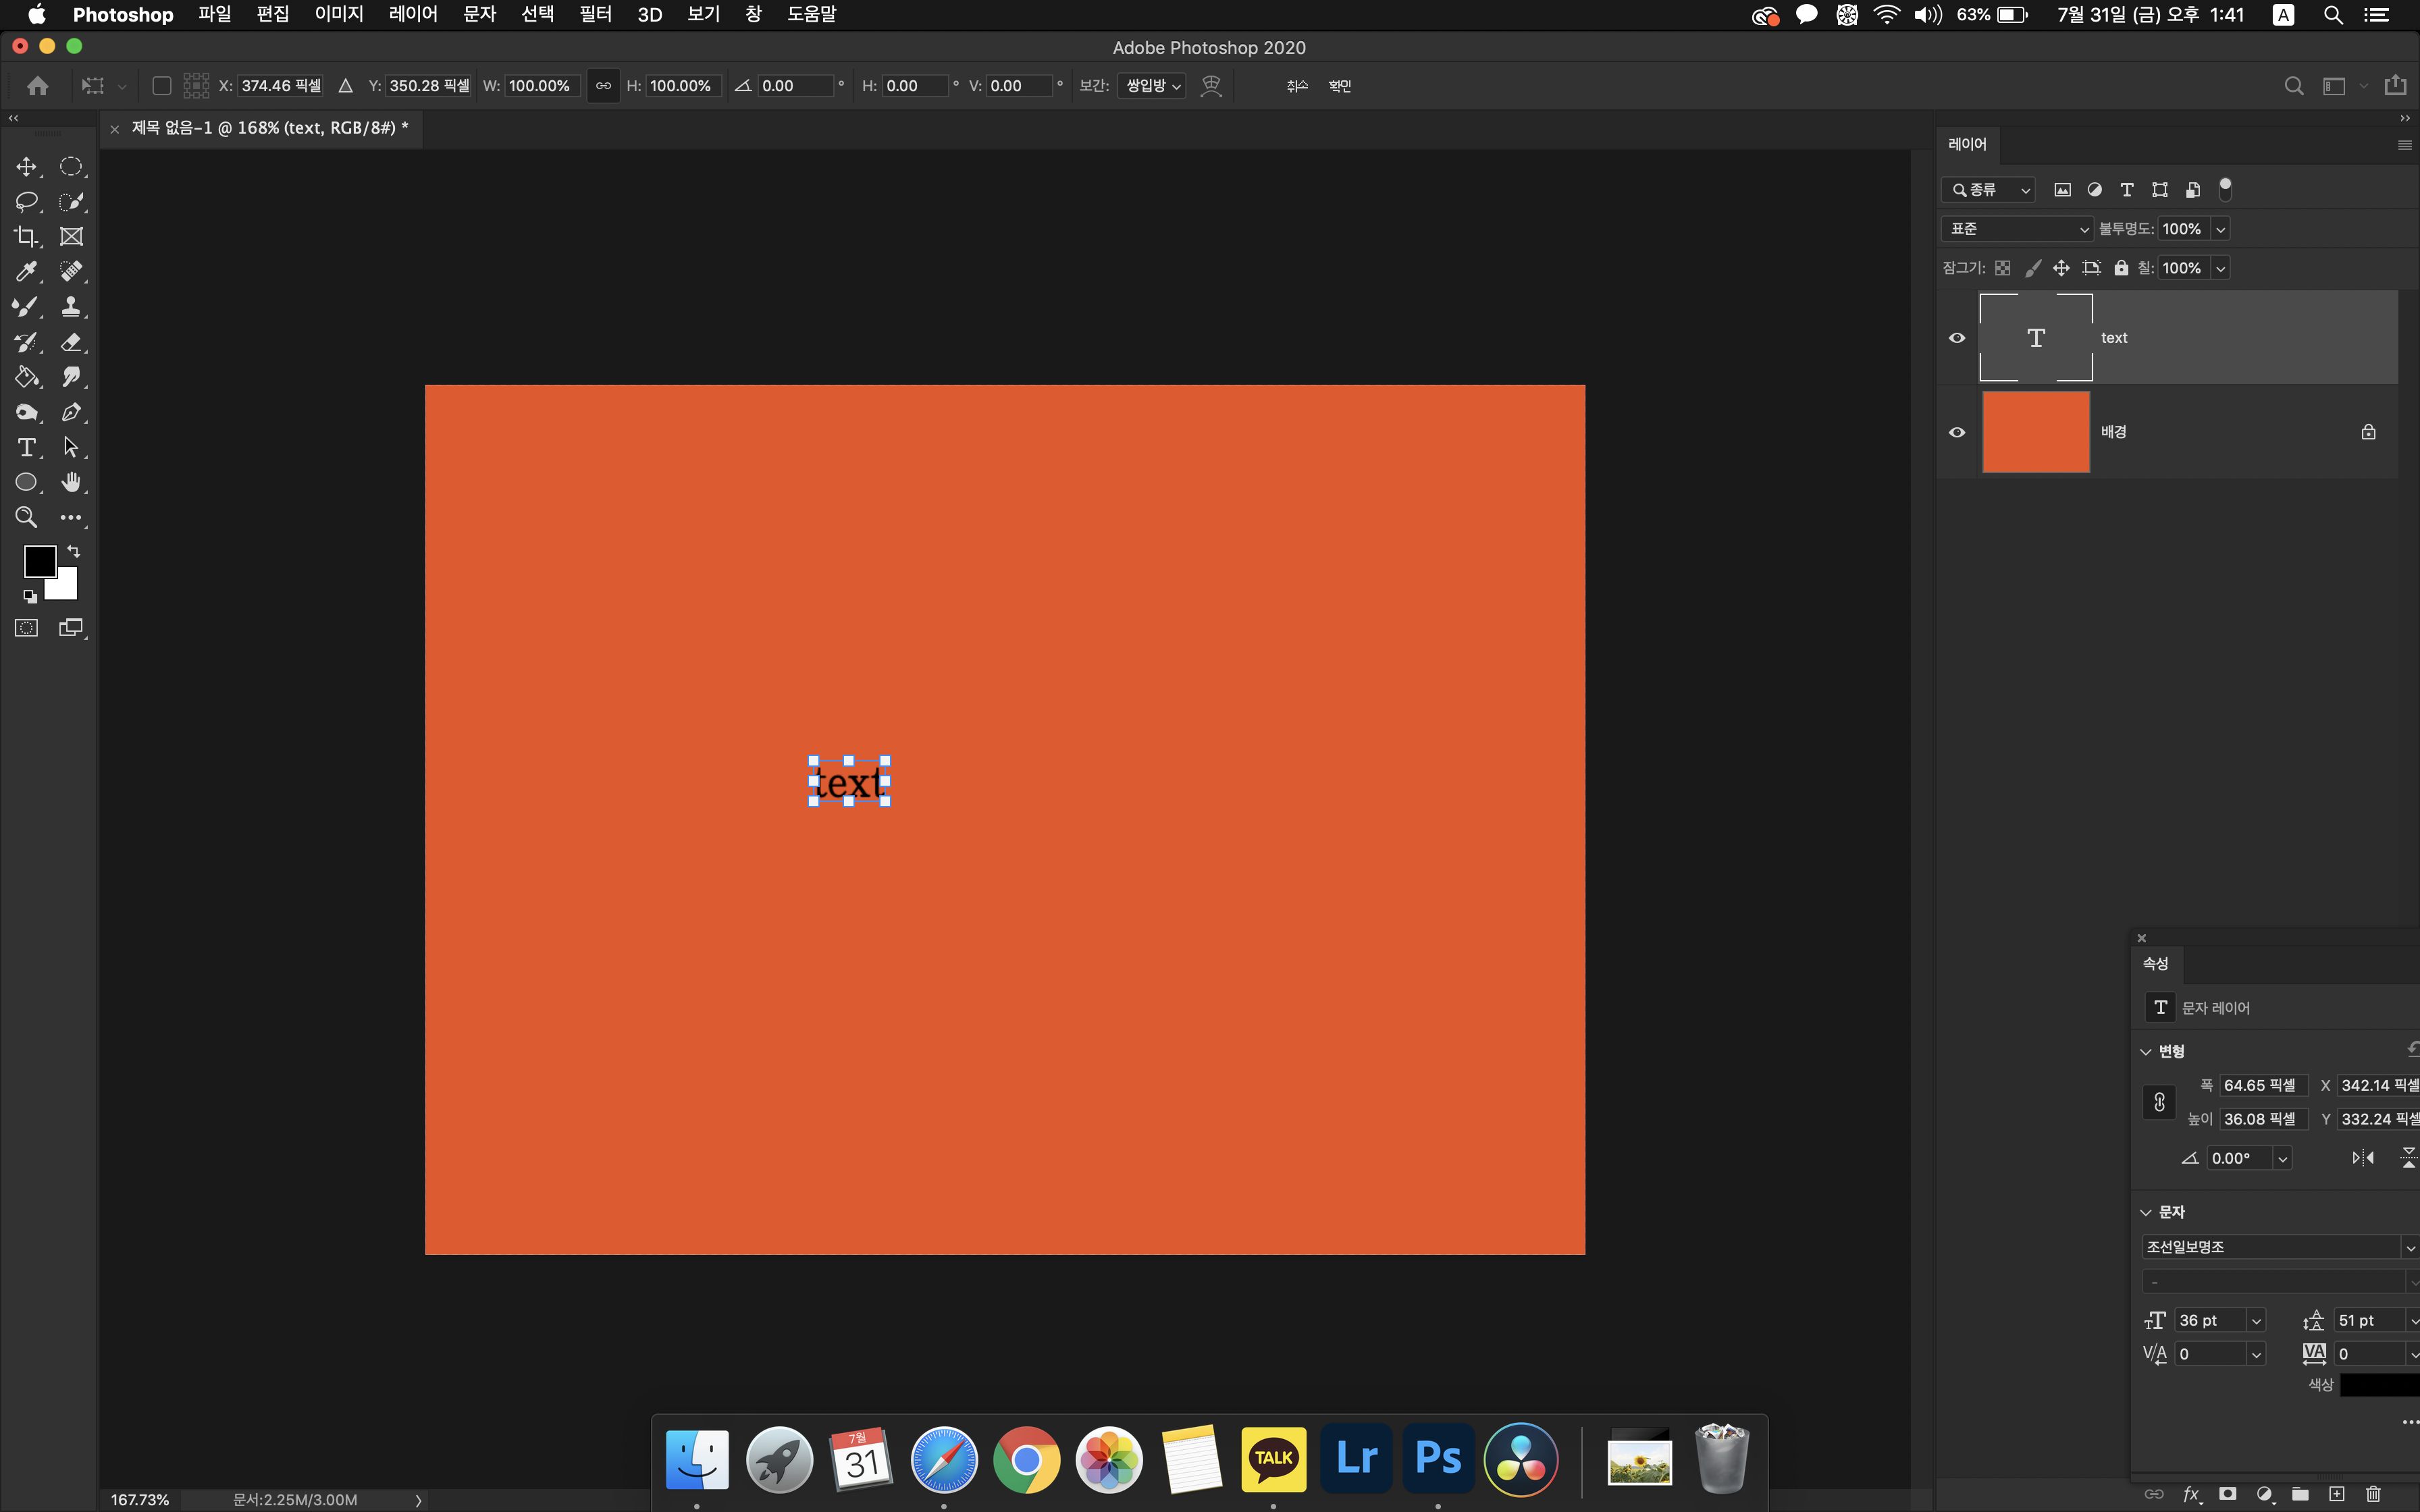Viewport: 2420px width, 1512px height.
Task: Open the 레이어 menu
Action: [413, 14]
